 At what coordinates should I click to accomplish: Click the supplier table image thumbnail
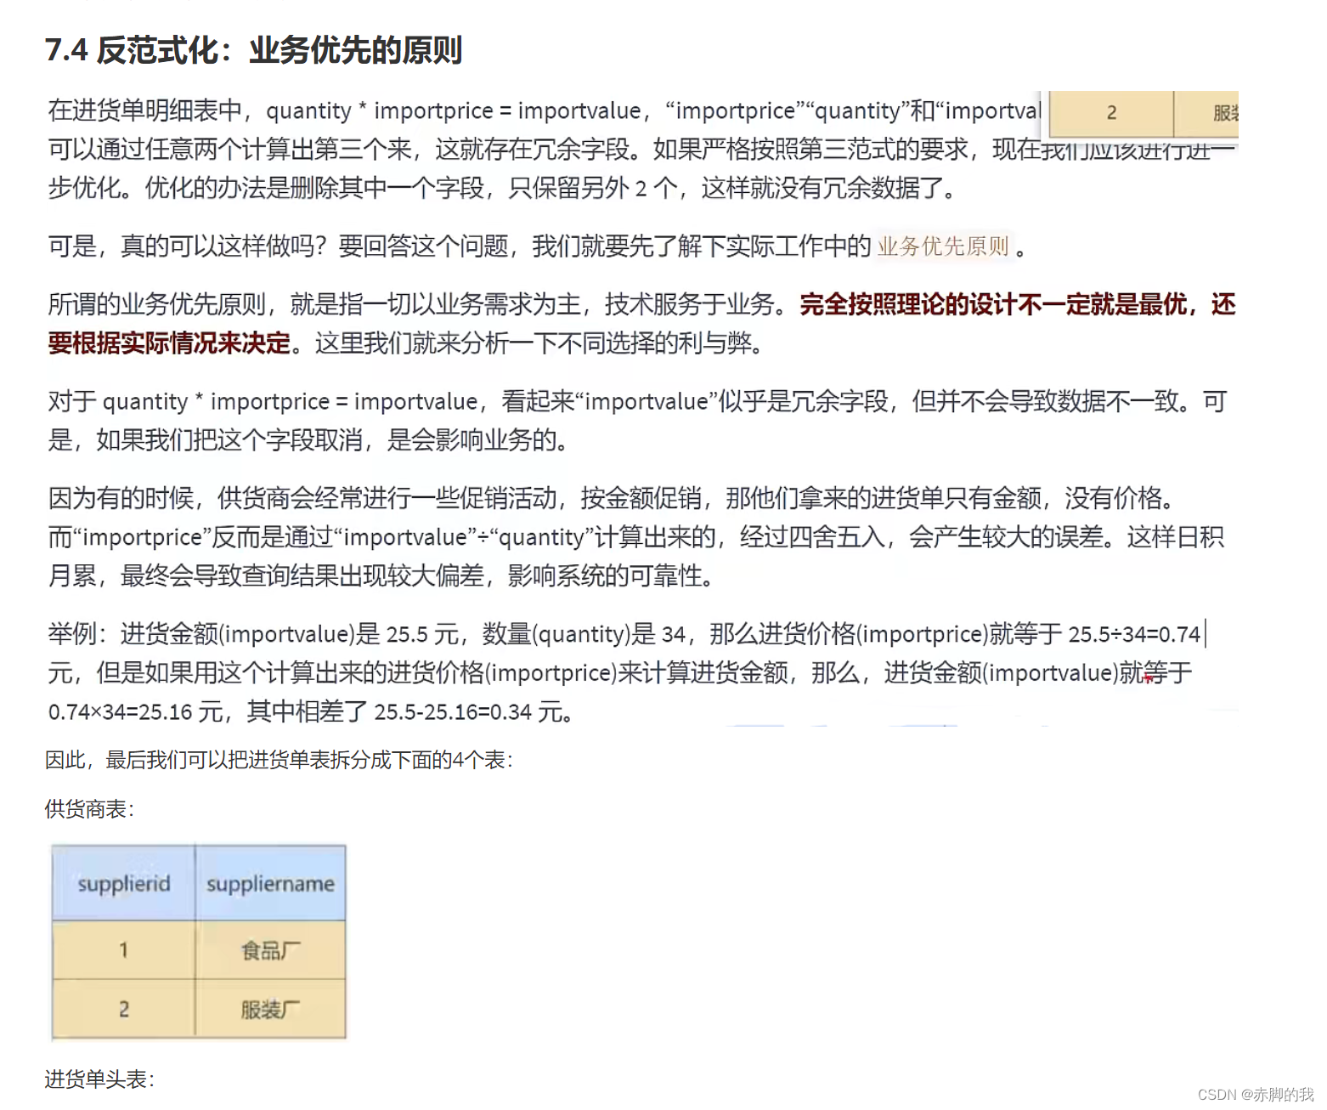(x=198, y=942)
